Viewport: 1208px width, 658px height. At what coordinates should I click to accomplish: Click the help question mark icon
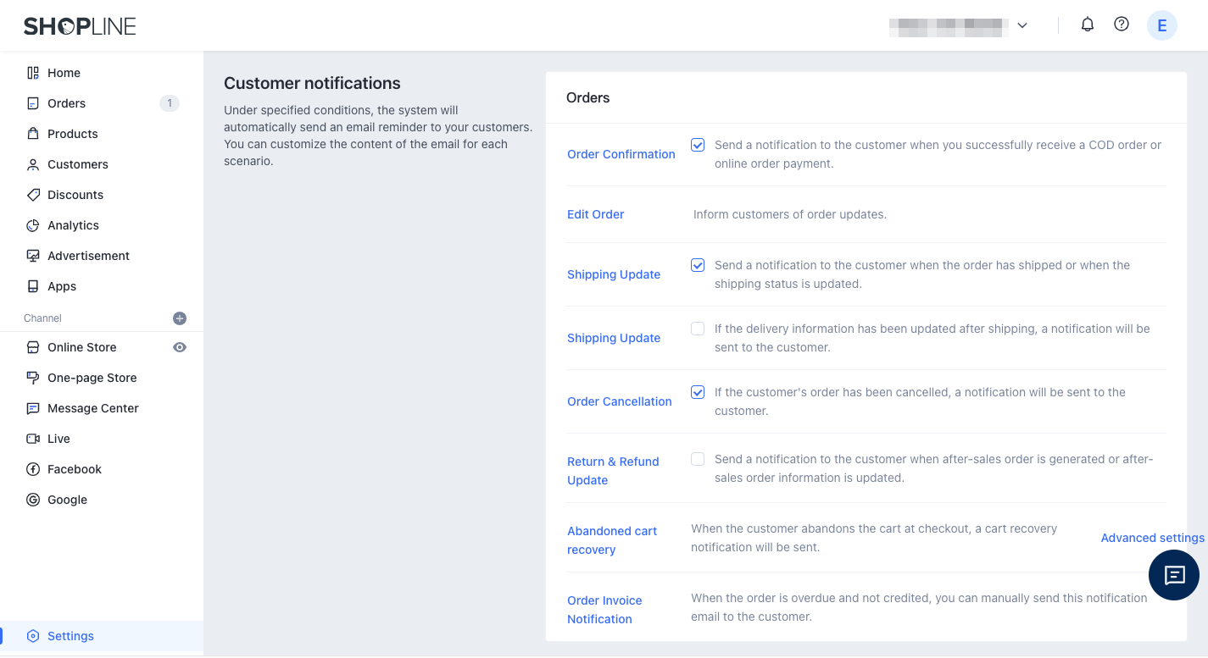click(1122, 25)
